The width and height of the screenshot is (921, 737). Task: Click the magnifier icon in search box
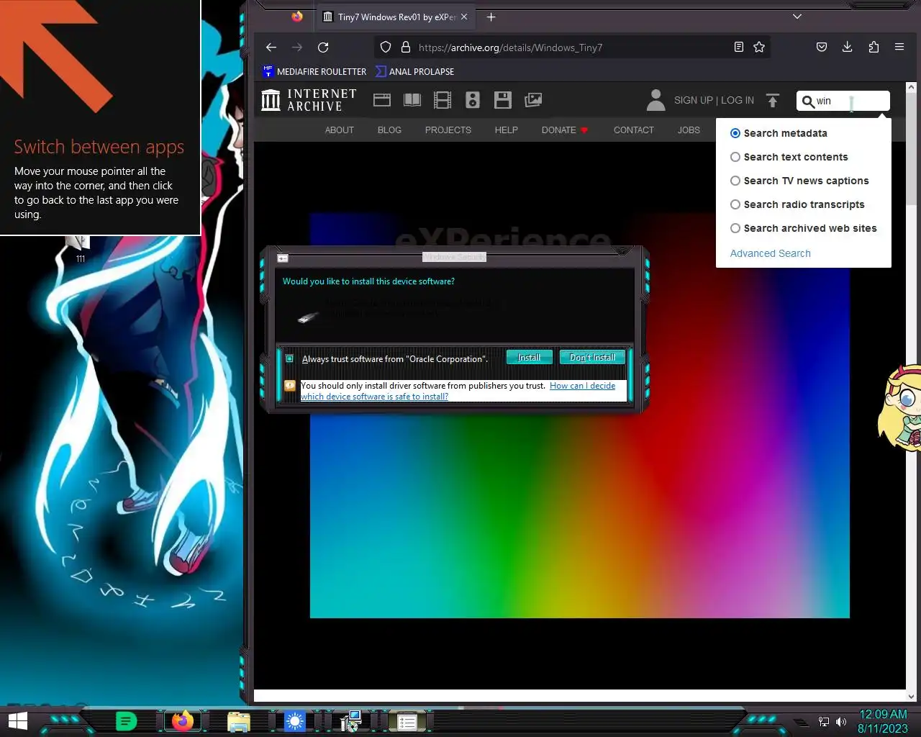(x=808, y=101)
